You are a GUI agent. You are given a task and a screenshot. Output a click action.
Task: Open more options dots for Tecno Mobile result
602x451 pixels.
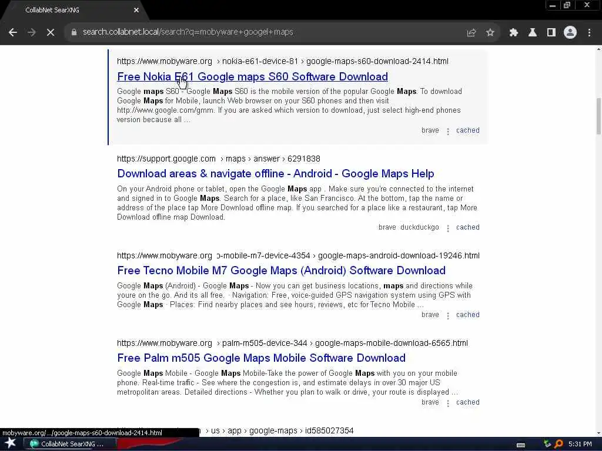point(447,316)
